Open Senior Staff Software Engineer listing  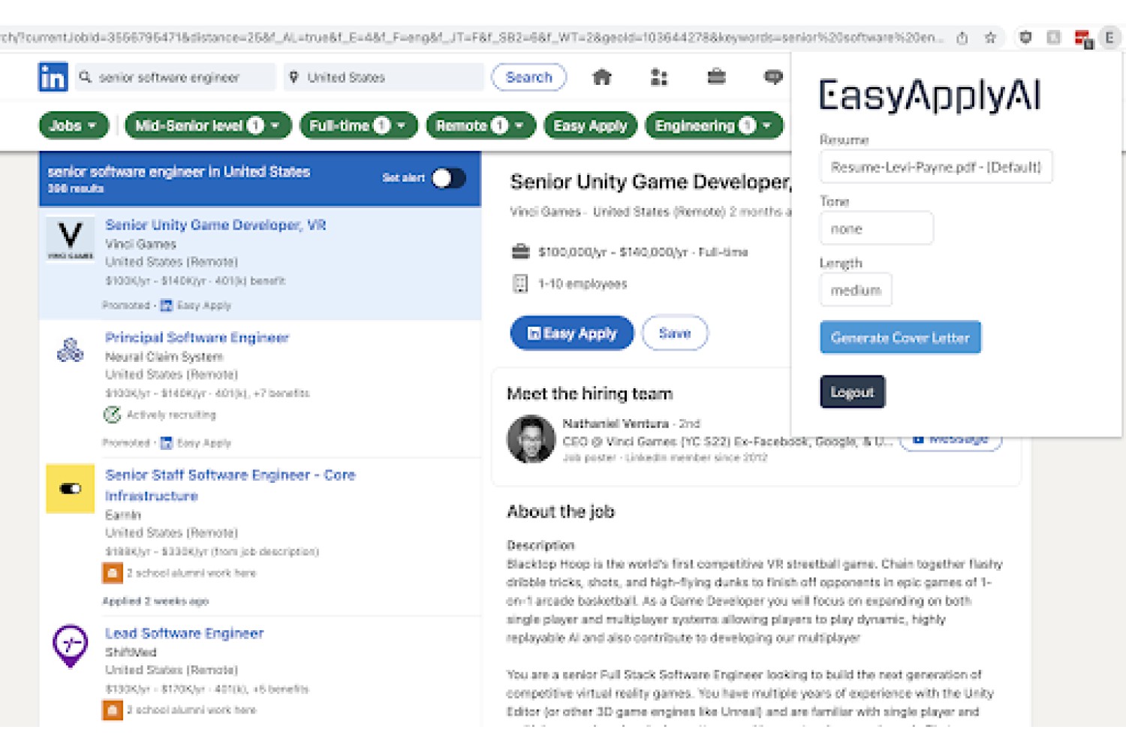pyautogui.click(x=230, y=485)
